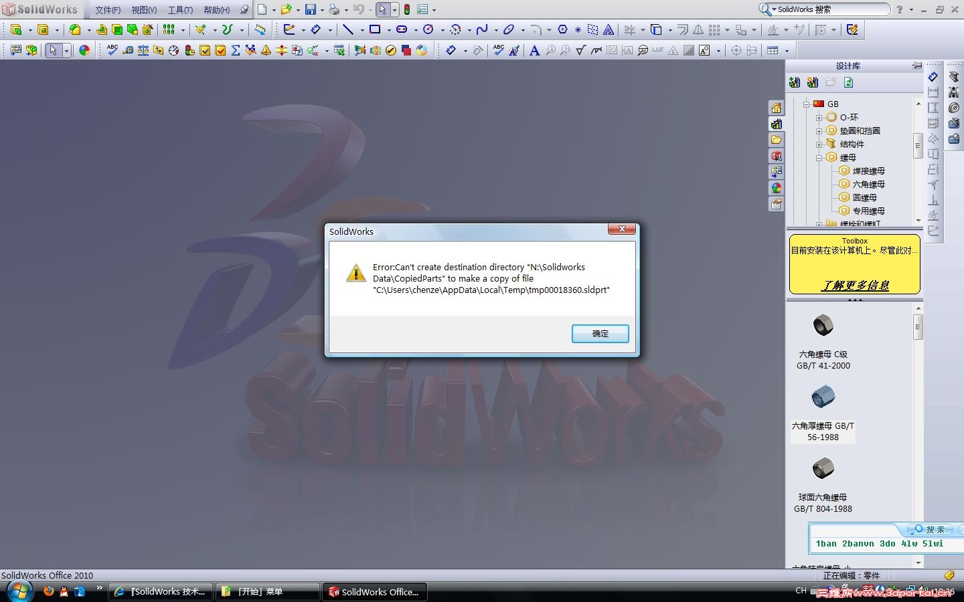Screen dimensions: 964x602
Task: Open the dropdown arrow next to Save
Action: click(322, 10)
